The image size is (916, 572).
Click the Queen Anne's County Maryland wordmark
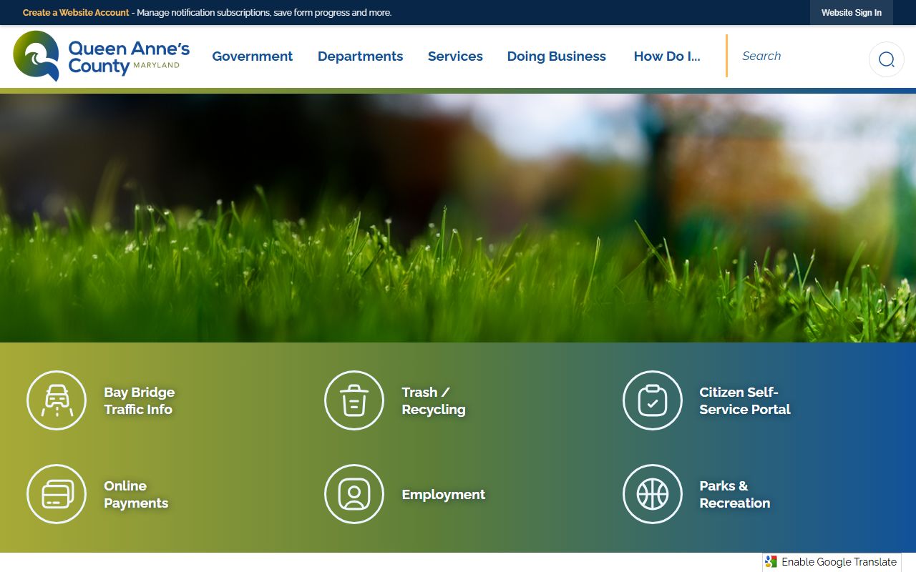(129, 57)
